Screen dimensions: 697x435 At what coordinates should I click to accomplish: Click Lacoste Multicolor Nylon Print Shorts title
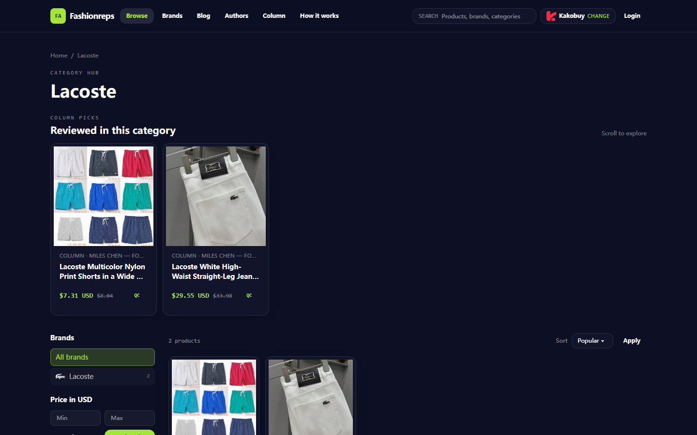102,272
